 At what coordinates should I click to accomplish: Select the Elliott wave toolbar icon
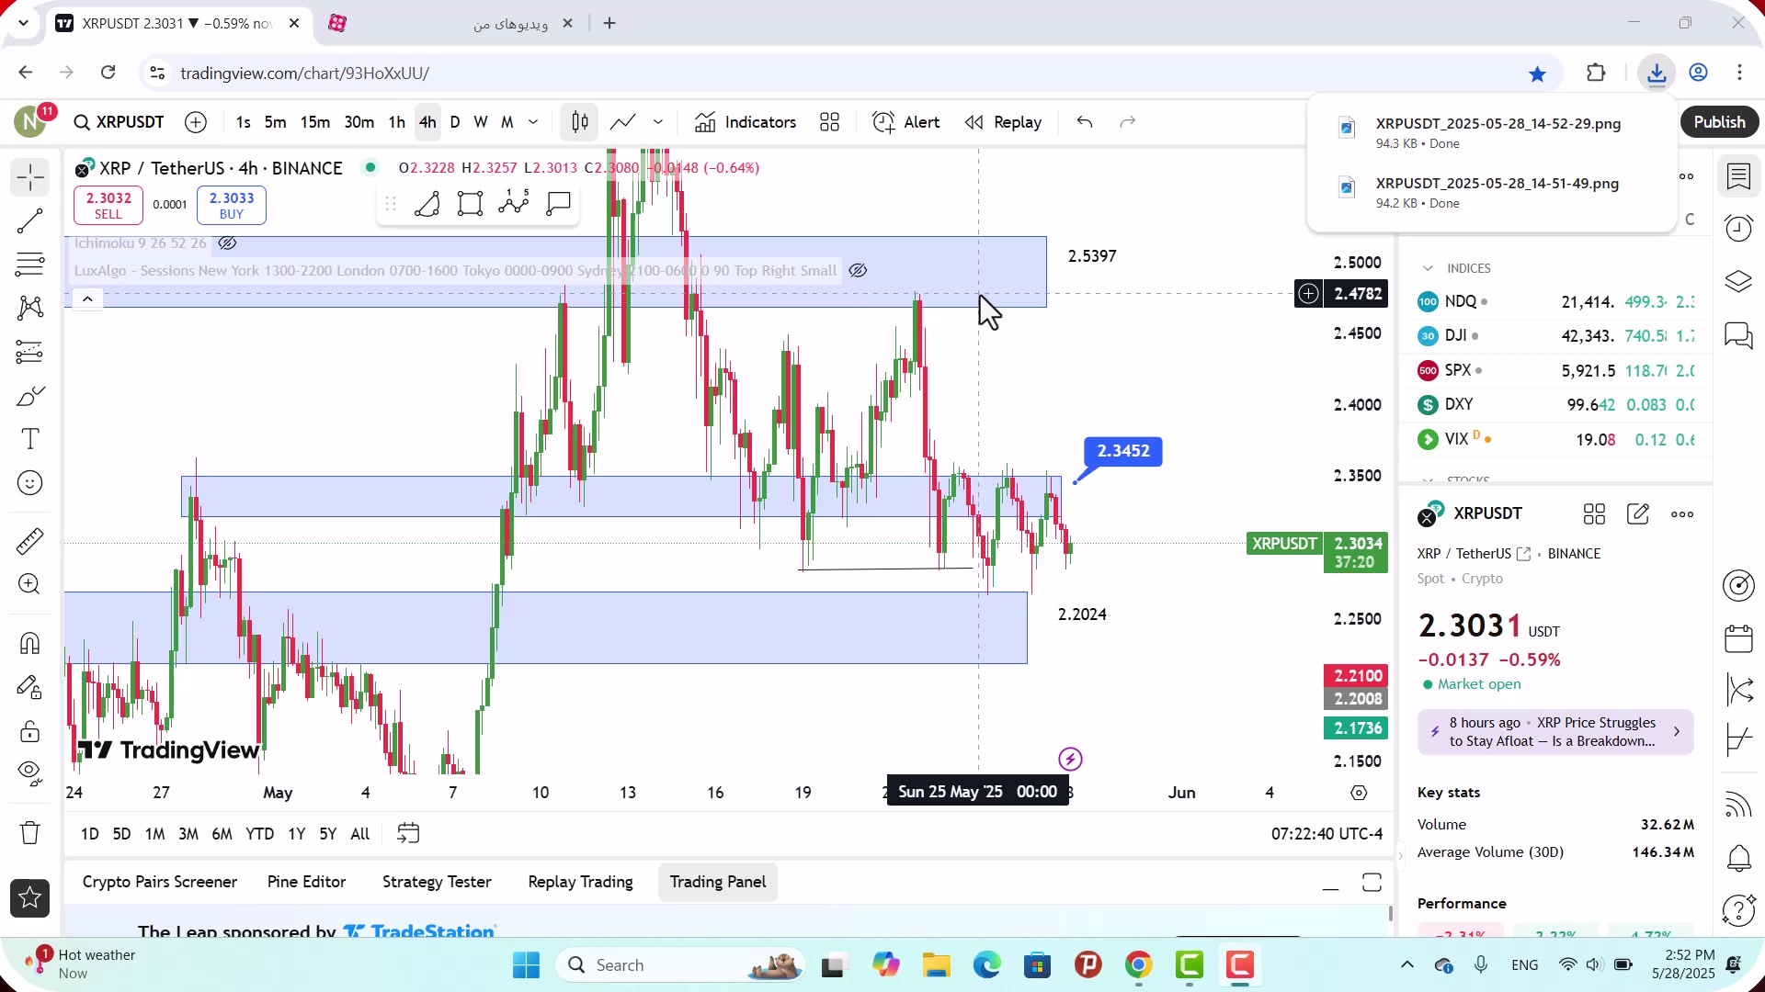(514, 203)
